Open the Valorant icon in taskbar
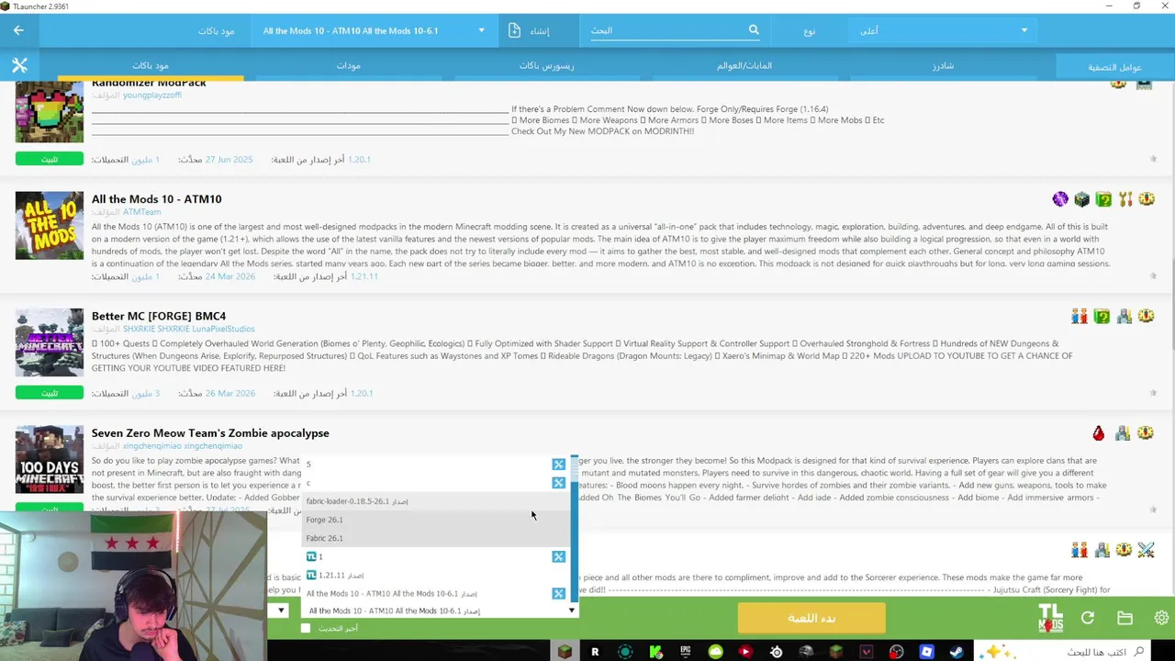 866,652
